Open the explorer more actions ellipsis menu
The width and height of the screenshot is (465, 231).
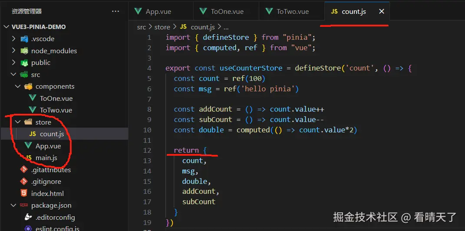(115, 12)
